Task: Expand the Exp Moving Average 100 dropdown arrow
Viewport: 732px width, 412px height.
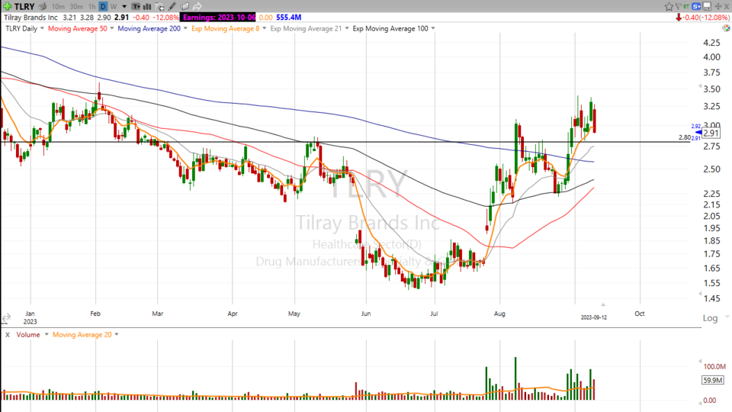Action: (x=433, y=28)
